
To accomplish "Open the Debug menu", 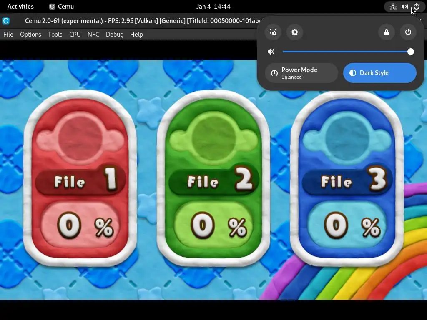I will tap(115, 35).
